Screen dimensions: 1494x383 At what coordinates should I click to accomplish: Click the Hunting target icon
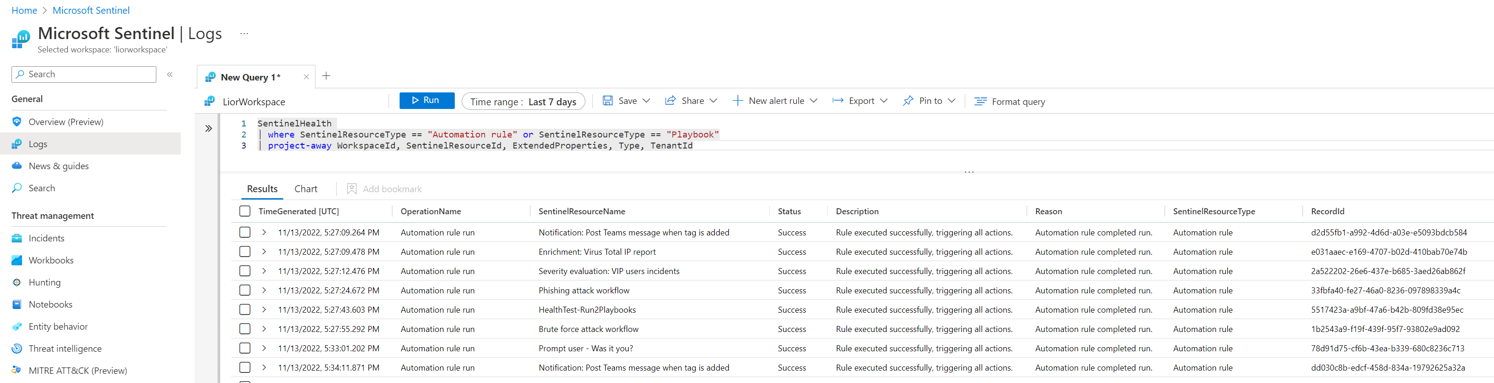(x=17, y=283)
